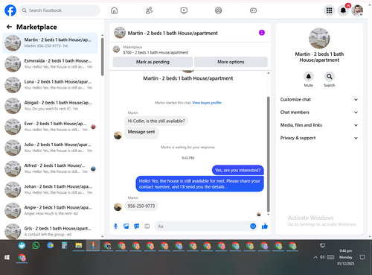372x275 pixels.
Task: Open the Gris conversation
Action: [x=50, y=231]
